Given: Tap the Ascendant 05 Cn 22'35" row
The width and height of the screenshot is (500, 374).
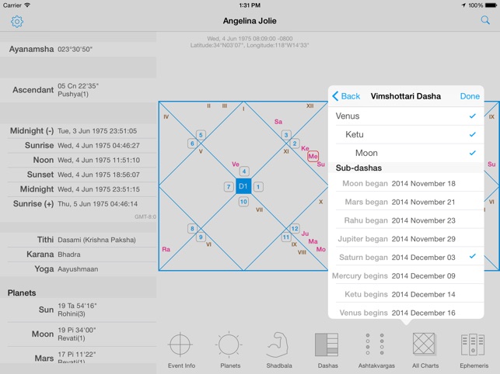Looking at the screenshot, I should (78, 90).
